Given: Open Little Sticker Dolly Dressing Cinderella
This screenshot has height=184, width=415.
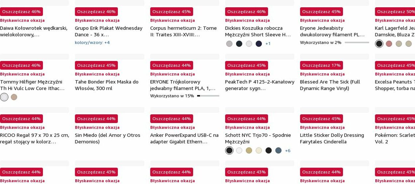Looking at the screenshot, I should point(332,138).
